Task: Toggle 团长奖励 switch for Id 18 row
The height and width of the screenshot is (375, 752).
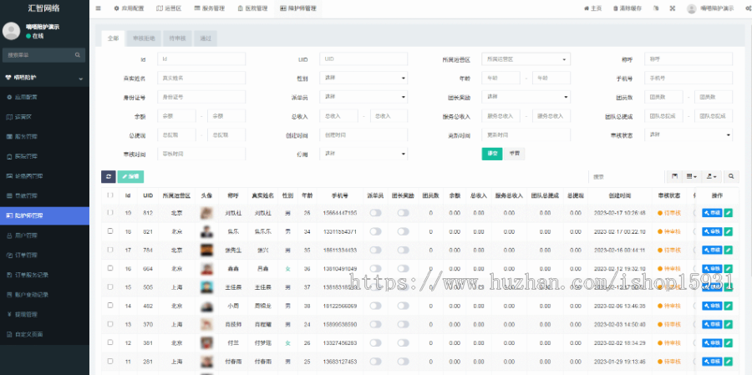Action: tap(403, 231)
